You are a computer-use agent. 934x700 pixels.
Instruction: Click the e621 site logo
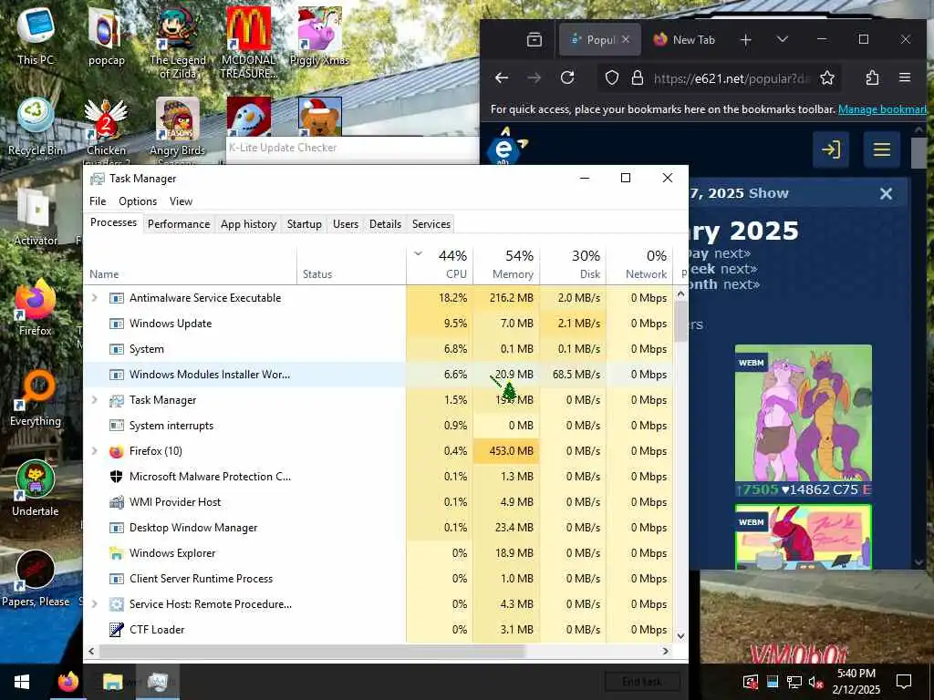[505, 147]
